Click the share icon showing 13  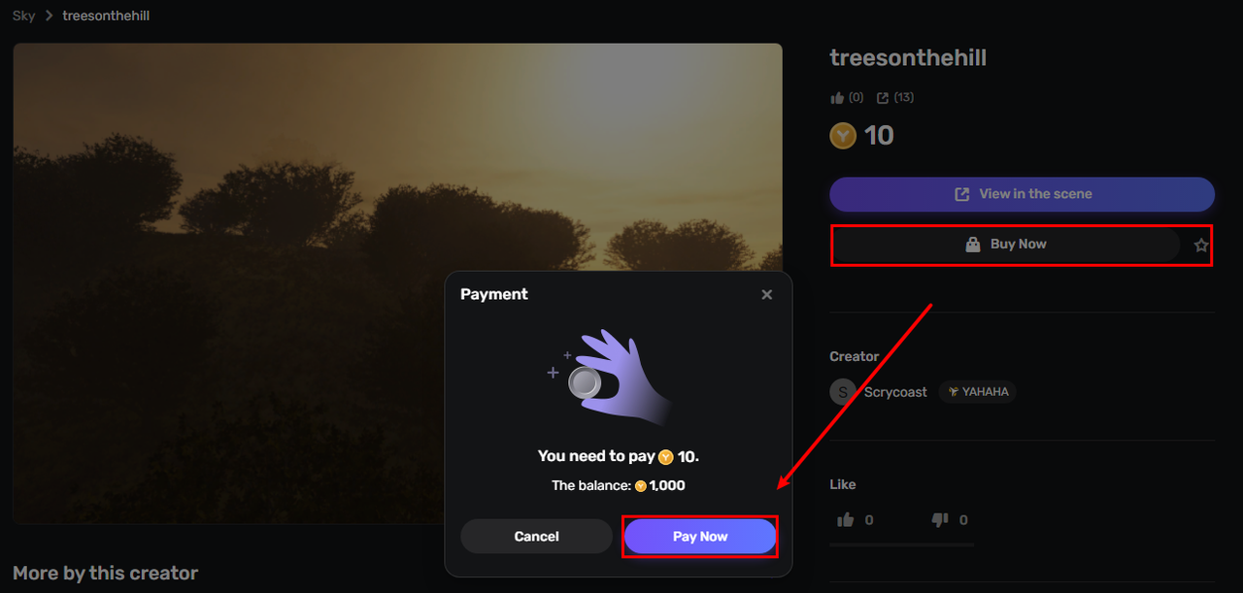(x=883, y=98)
